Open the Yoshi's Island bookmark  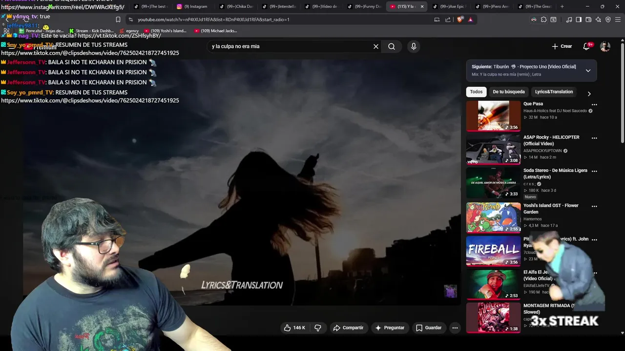coord(166,31)
